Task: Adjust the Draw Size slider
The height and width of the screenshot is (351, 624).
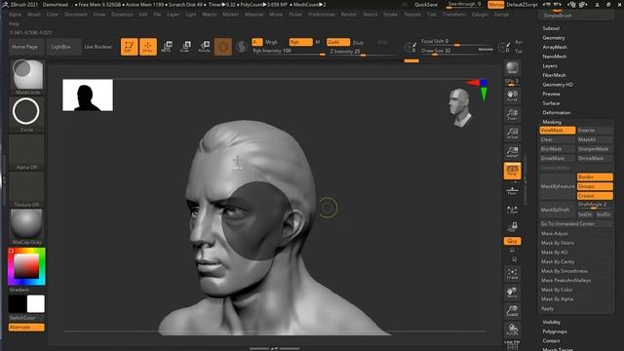Action: click(x=457, y=51)
